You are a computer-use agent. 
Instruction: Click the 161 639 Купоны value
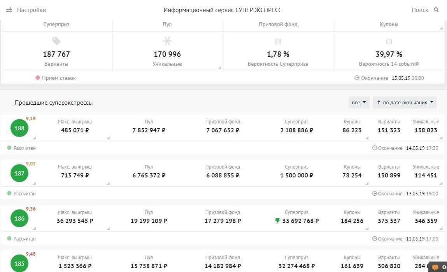point(352,266)
